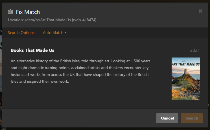This screenshot has width=210, height=130.
Task: Click the Art That Made Us poster
Action: pyautogui.click(x=185, y=79)
